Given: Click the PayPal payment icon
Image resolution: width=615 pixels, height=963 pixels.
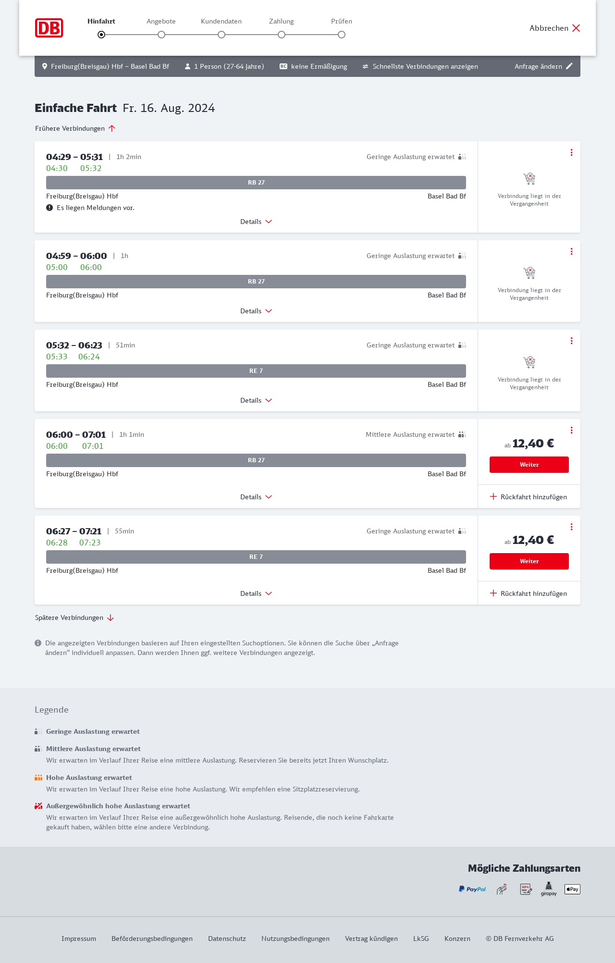Looking at the screenshot, I should click(472, 889).
